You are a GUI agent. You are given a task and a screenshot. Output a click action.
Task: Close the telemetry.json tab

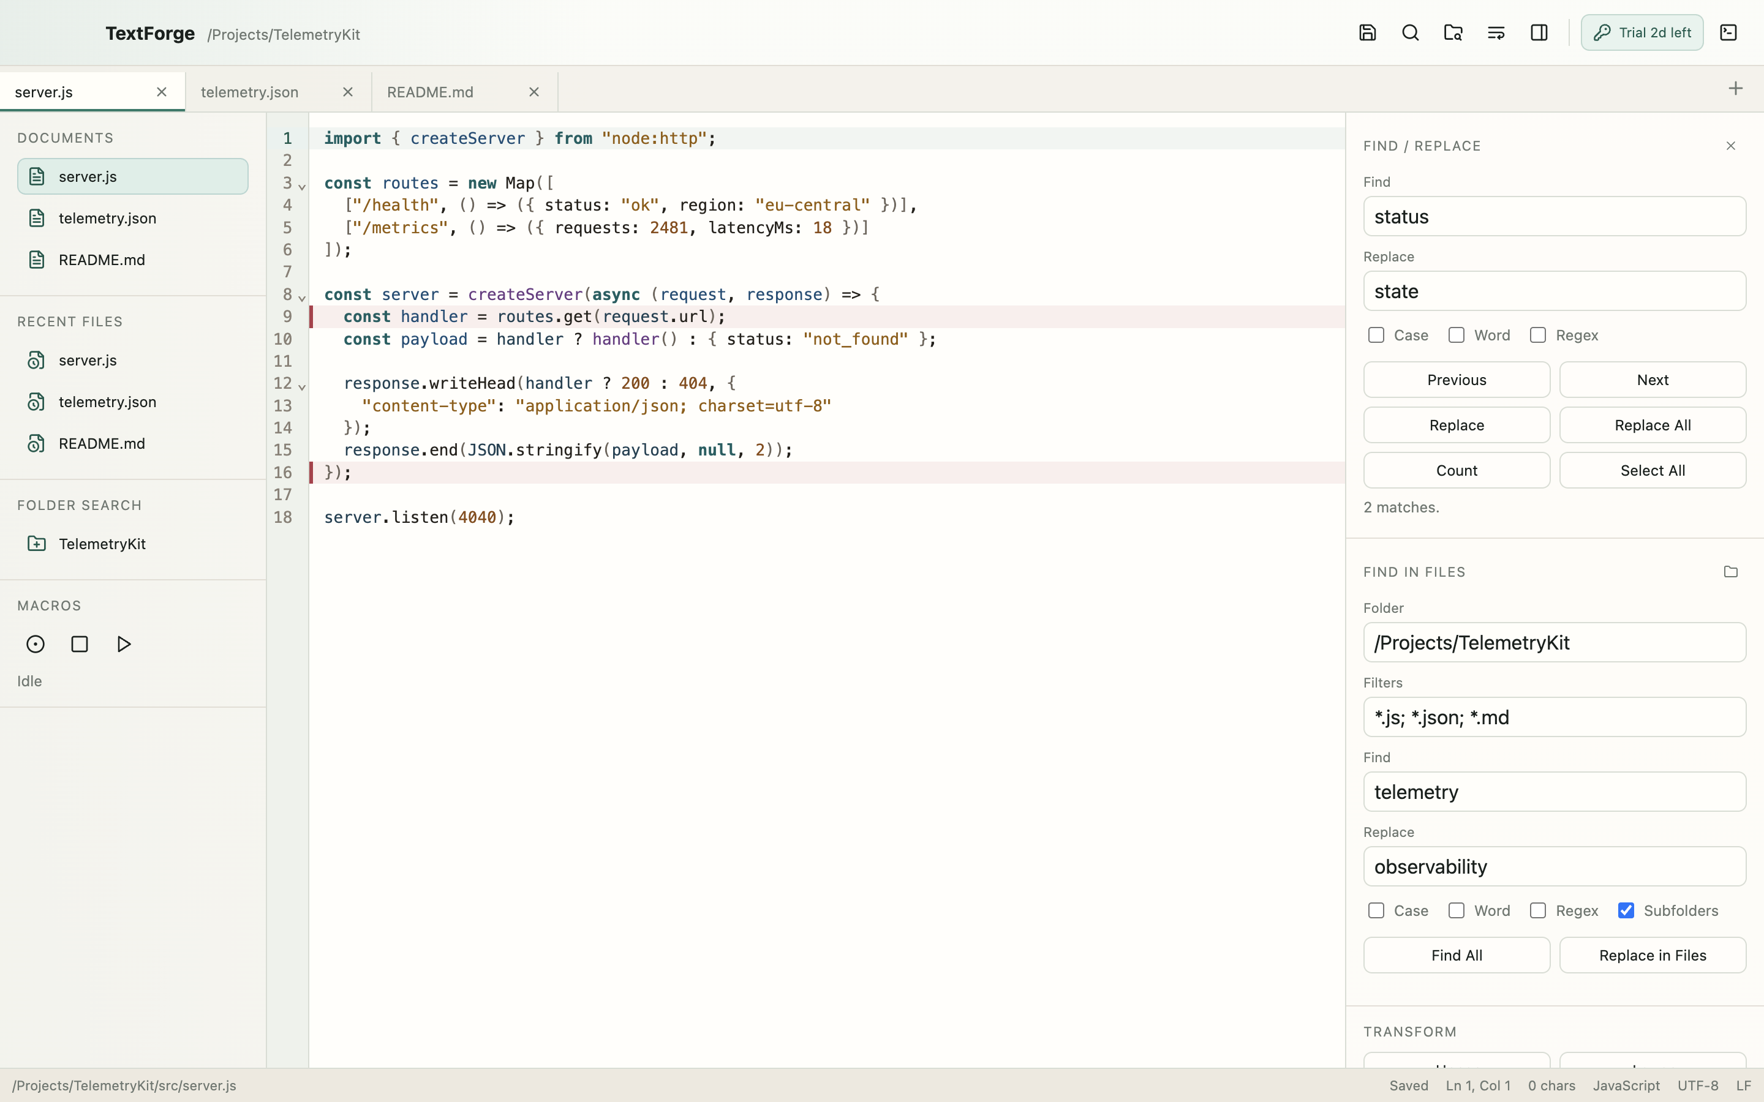tap(348, 92)
